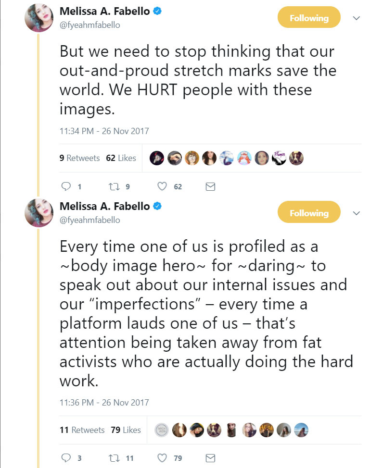The image size is (383, 468).
Task: Toggle Following button on second tweet
Action: (309, 213)
